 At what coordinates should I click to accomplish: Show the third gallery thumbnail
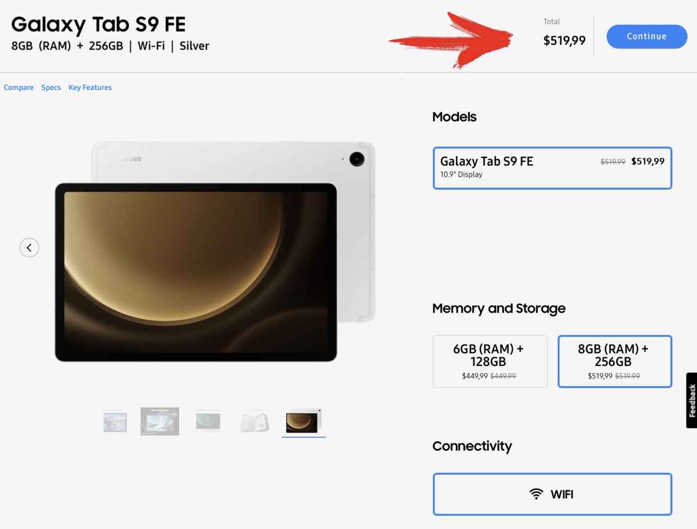208,422
